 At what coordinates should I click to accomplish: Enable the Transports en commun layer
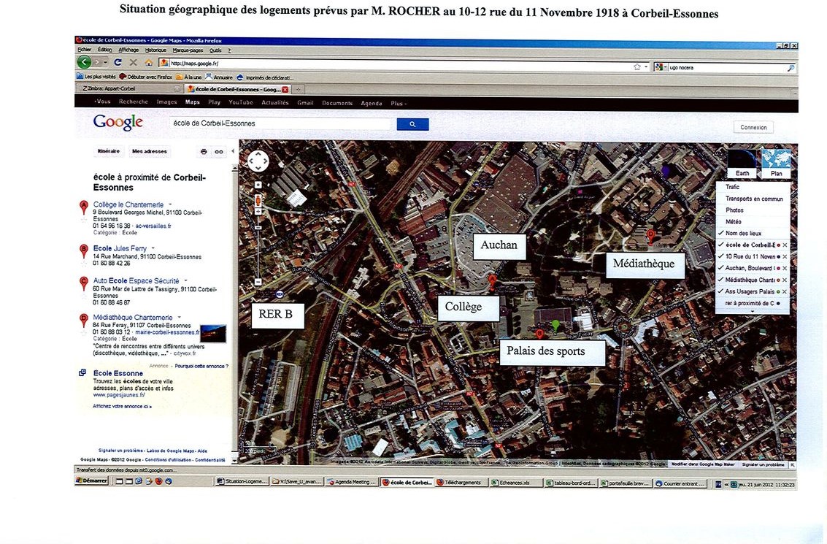(754, 199)
